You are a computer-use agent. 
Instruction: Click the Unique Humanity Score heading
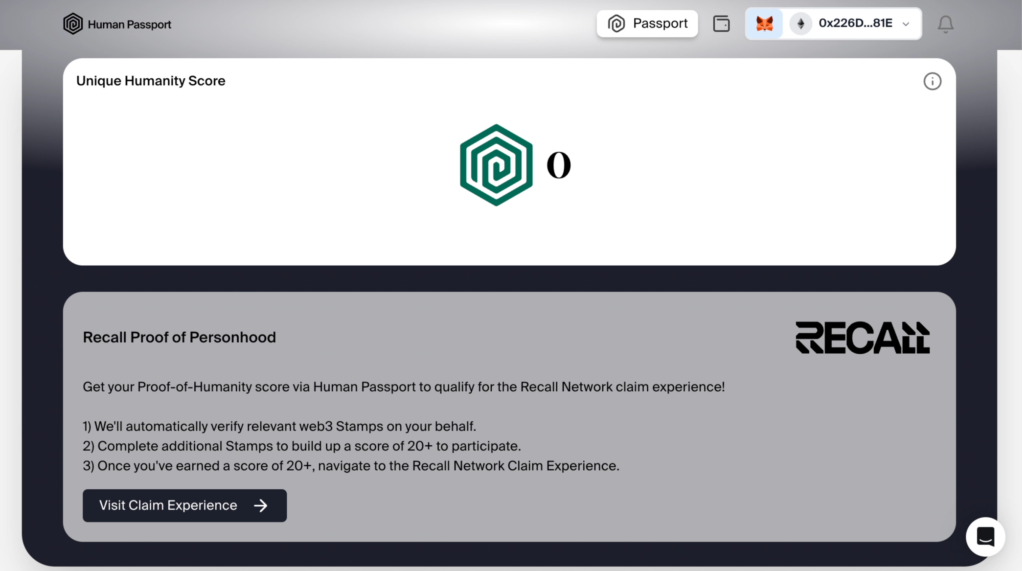[x=151, y=81]
